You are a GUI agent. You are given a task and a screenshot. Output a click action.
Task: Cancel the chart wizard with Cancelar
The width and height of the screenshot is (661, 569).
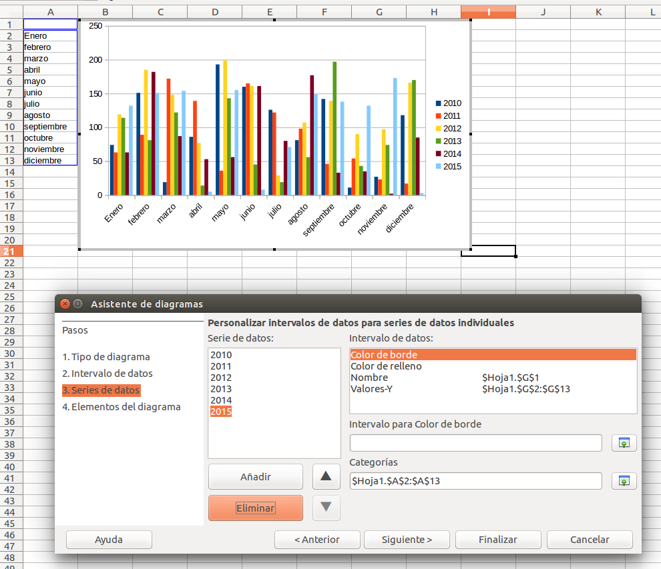589,540
